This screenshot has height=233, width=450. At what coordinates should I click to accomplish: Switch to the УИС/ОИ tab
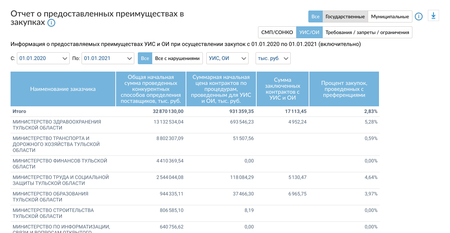309,32
